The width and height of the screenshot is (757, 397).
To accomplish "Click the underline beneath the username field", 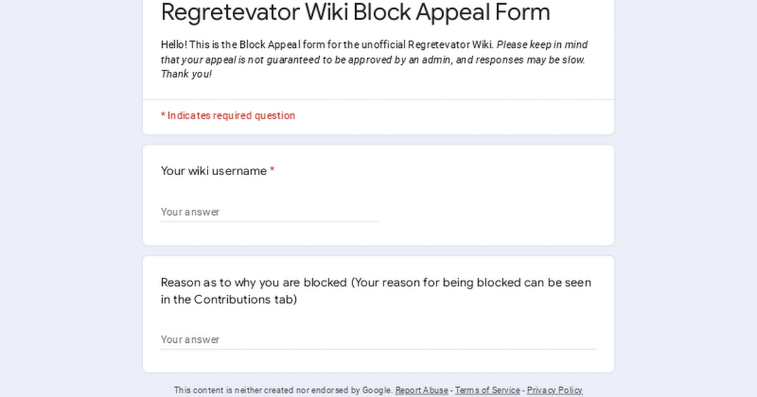I will [x=269, y=222].
